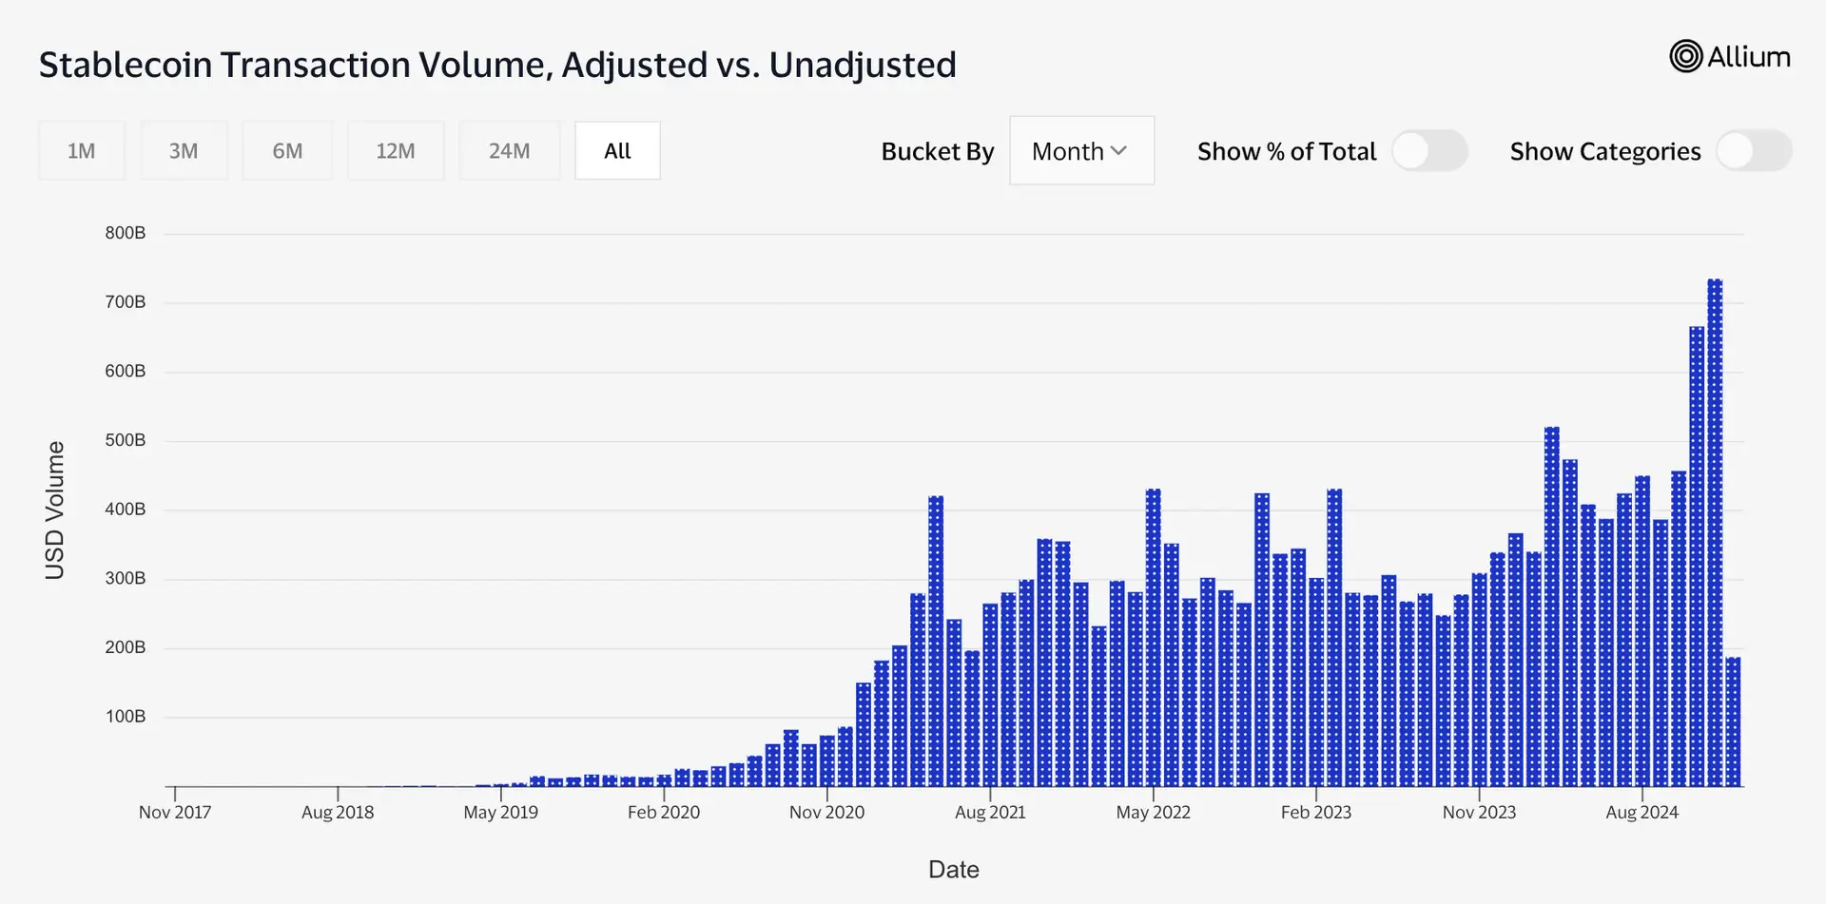Image resolution: width=1826 pixels, height=904 pixels.
Task: Click the Month dropdown chevron arrow
Action: [1118, 151]
